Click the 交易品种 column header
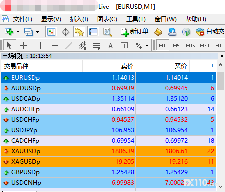Screen dimensions: 225x192 [x=42, y=66]
